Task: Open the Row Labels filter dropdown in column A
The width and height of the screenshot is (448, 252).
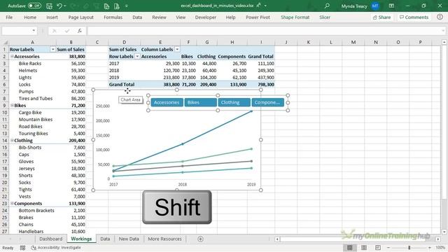Action: (x=53, y=50)
